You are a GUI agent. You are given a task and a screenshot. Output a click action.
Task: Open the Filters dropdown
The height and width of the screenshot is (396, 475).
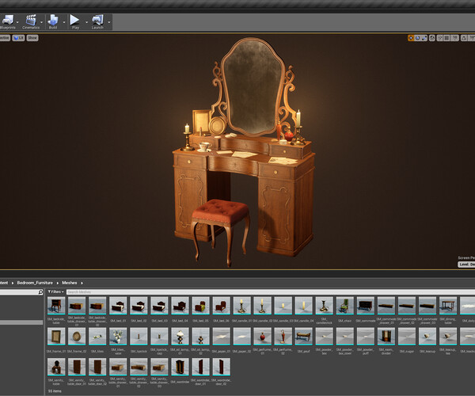(x=55, y=291)
